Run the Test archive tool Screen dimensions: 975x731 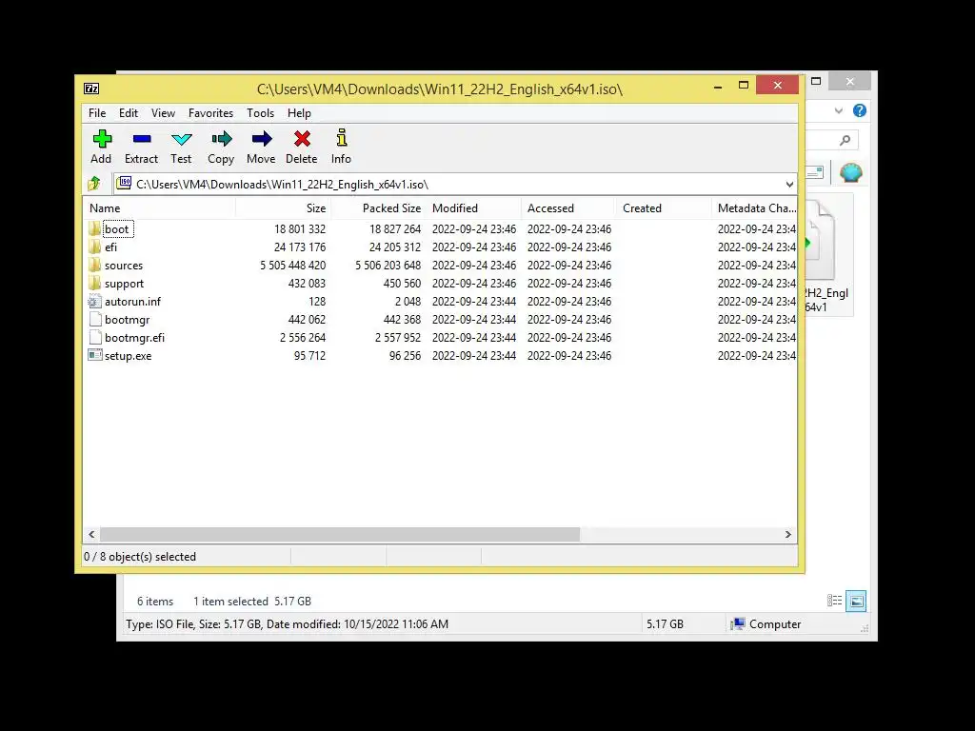coord(182,139)
